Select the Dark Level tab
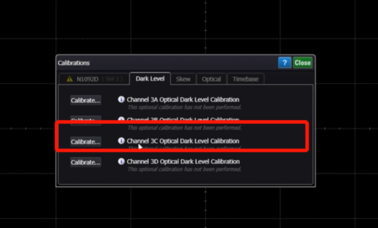The image size is (378, 228). (150, 79)
